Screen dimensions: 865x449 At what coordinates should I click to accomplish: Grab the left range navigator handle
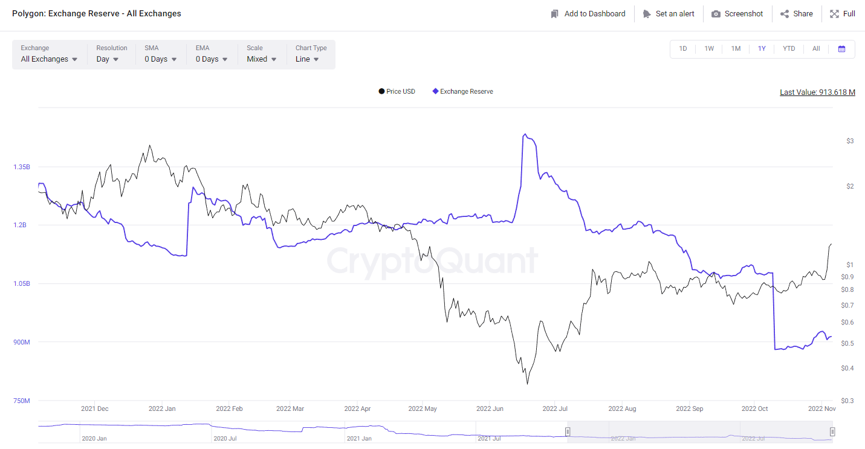[568, 431]
